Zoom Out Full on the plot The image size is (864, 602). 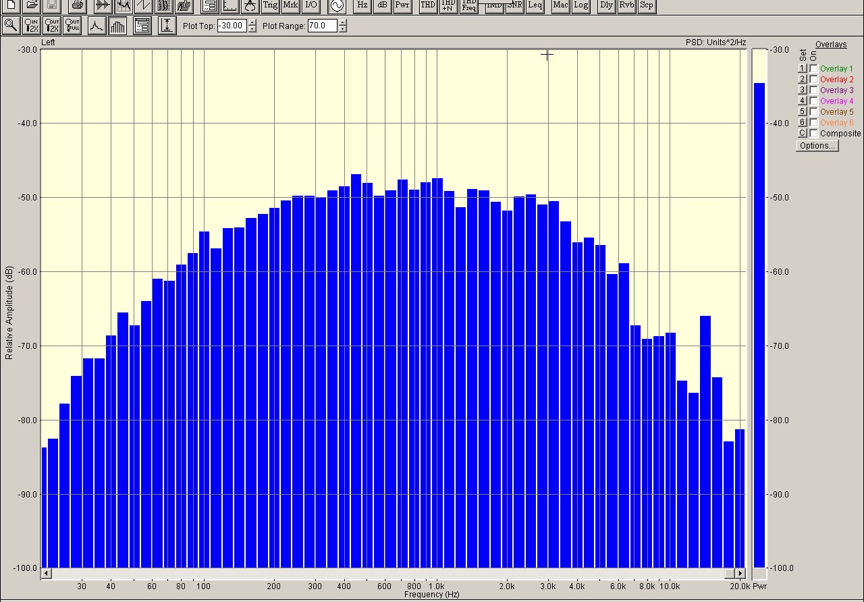point(72,26)
